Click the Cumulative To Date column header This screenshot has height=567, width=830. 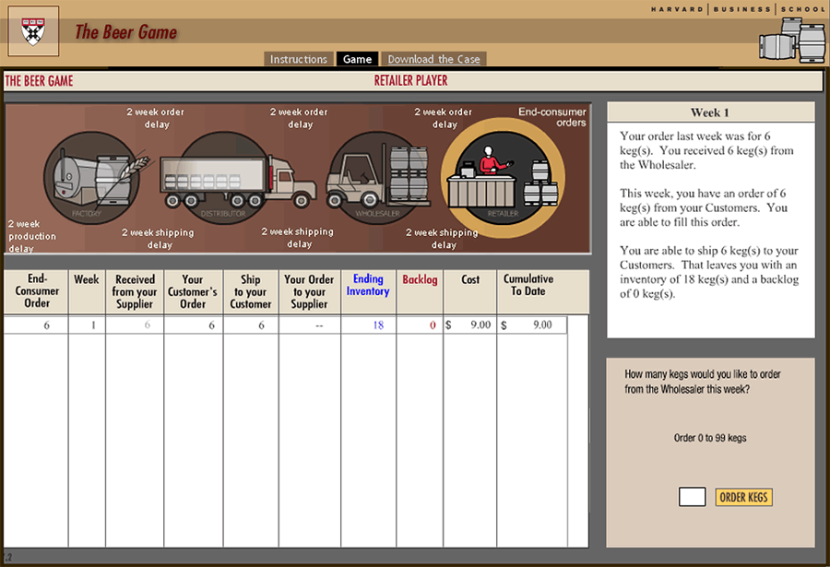[x=528, y=286]
